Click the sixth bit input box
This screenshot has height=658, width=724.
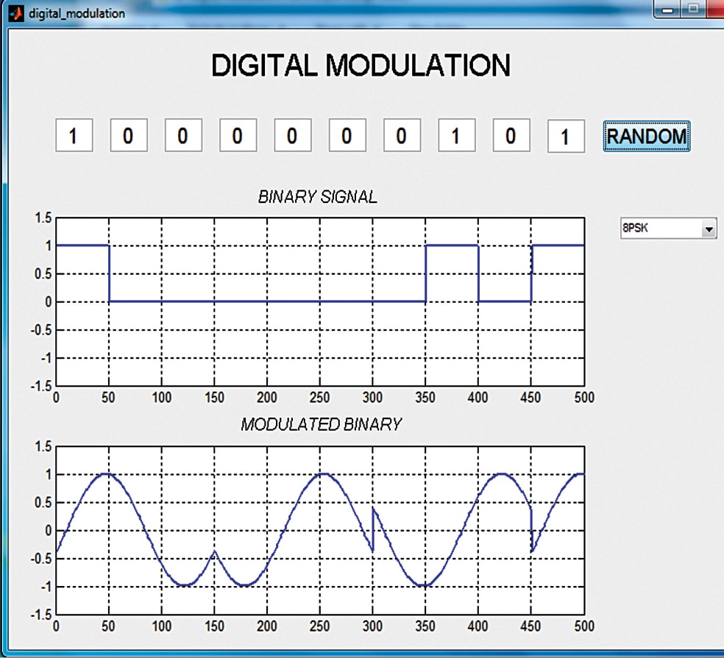coord(347,137)
